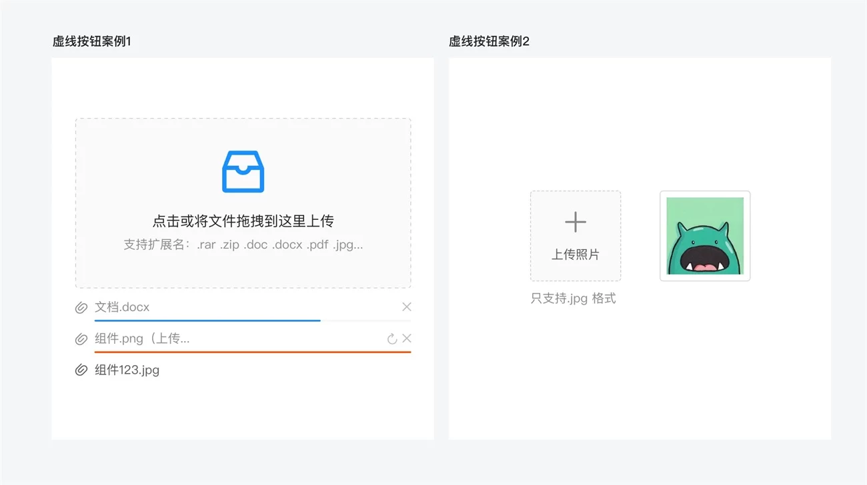This screenshot has width=867, height=485.
Task: Click the 点击或将文件拖拽到这里上传 text
Action: pos(243,221)
